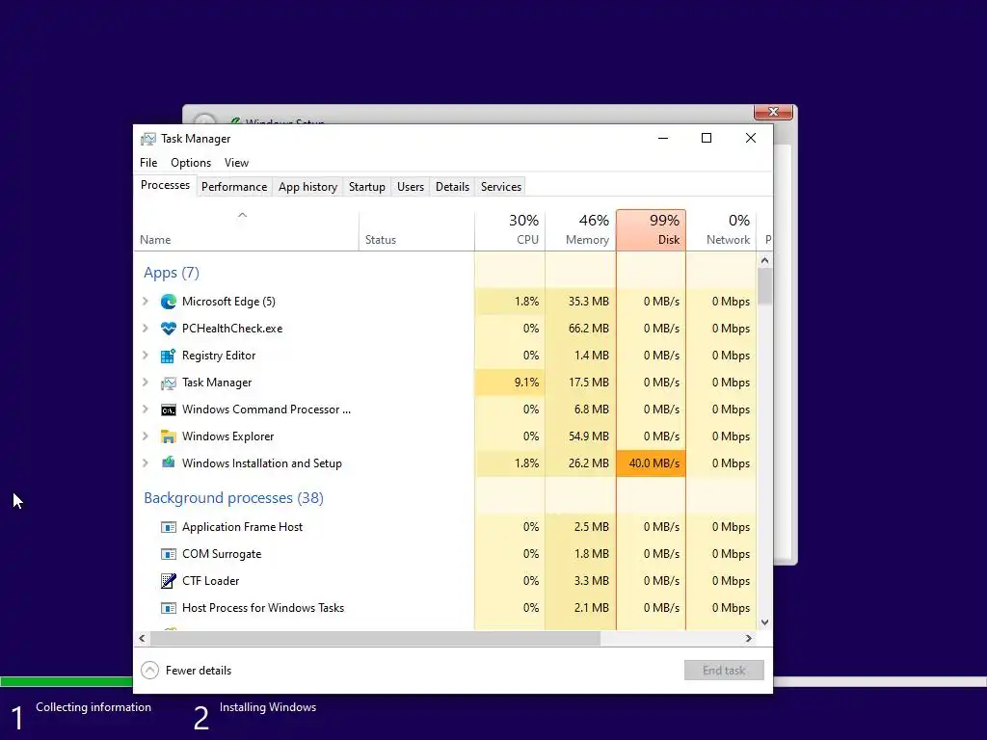Click the Windows Explorer folder icon
This screenshot has height=740, width=987.
(x=168, y=436)
